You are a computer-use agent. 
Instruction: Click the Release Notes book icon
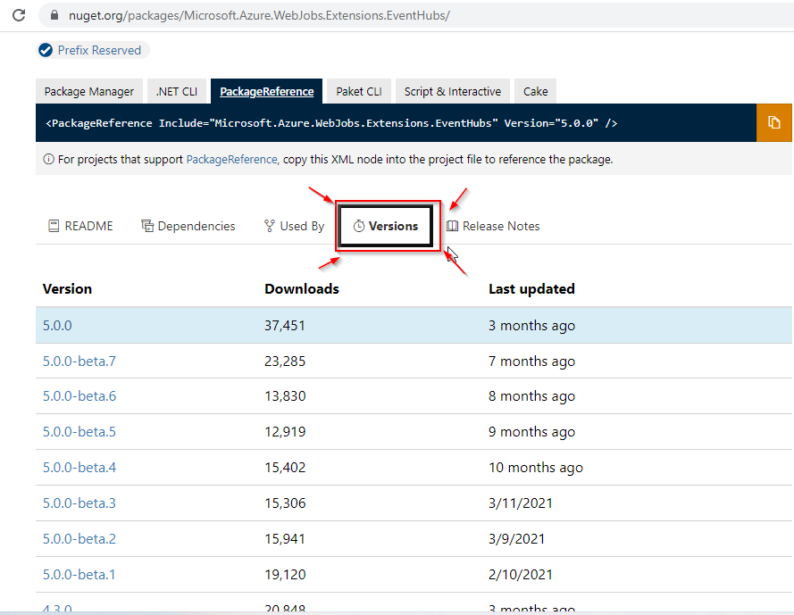click(x=452, y=226)
